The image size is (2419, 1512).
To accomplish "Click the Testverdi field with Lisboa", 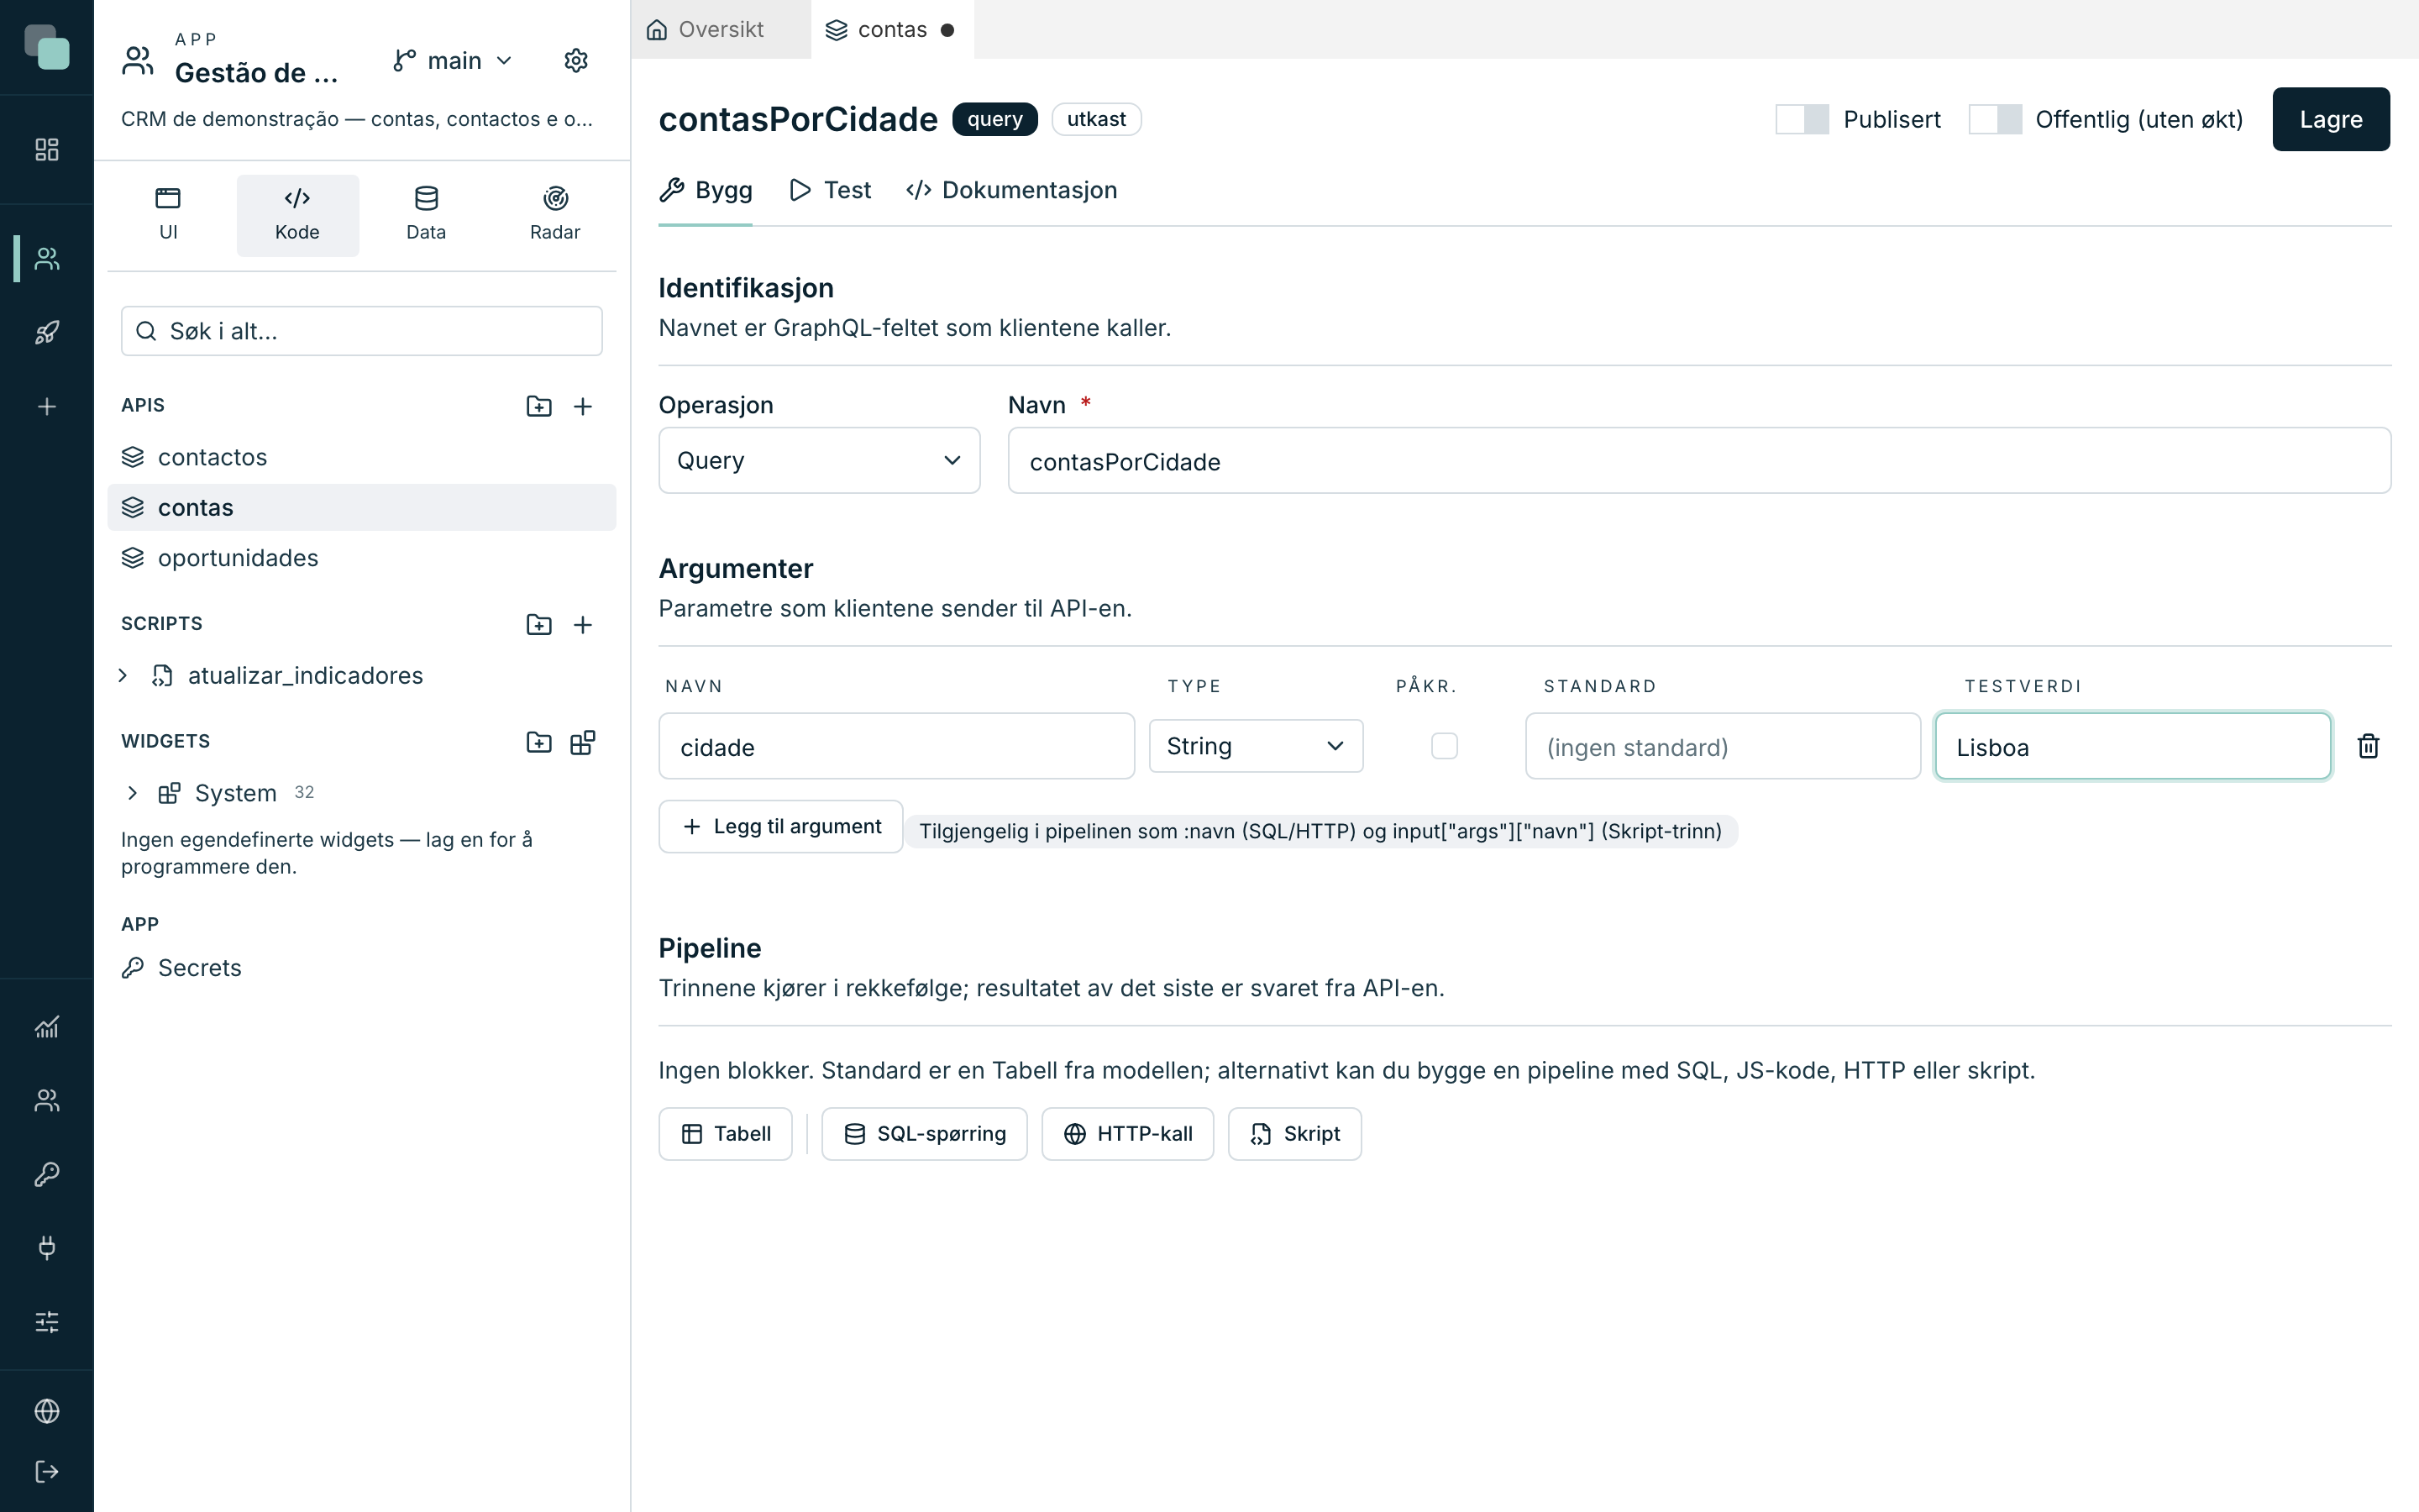I will pos(2133,746).
